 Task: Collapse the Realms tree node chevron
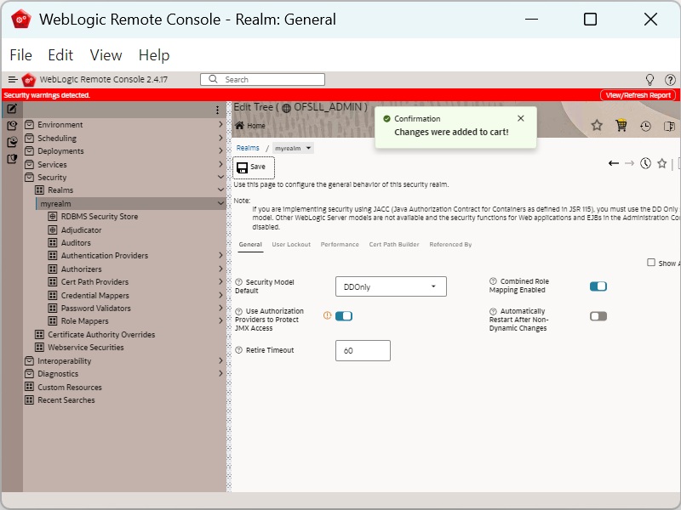(220, 190)
